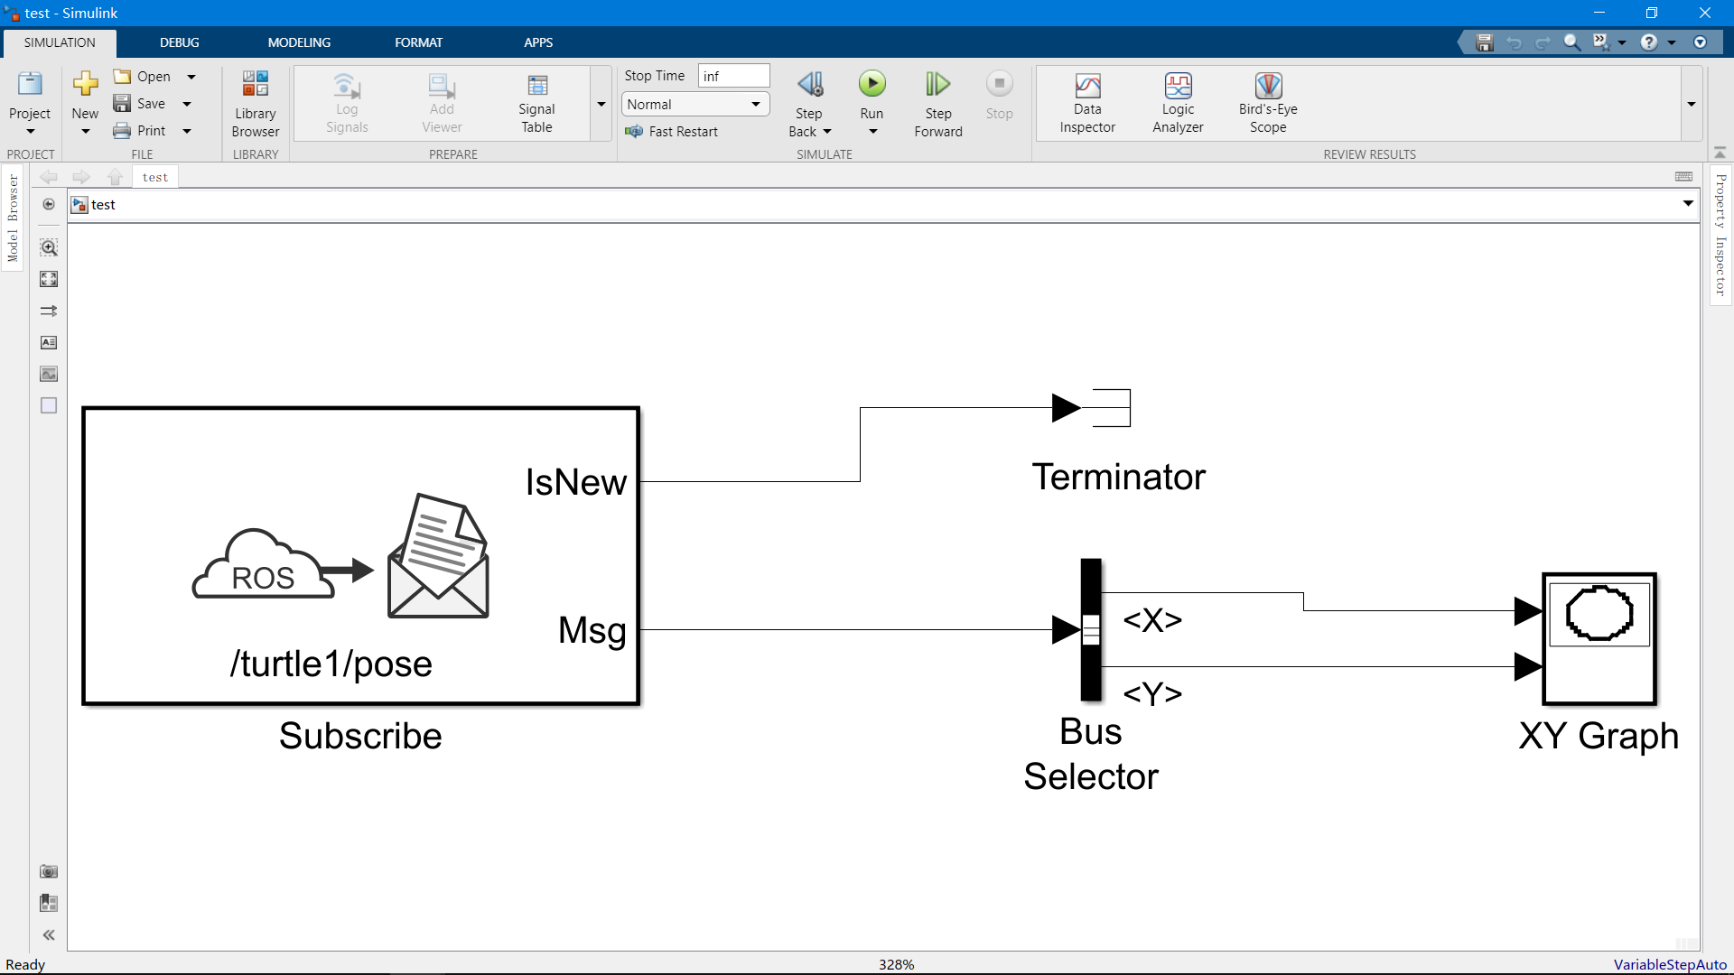Image resolution: width=1734 pixels, height=975 pixels.
Task: Click the green Run simulation button
Action: (x=872, y=85)
